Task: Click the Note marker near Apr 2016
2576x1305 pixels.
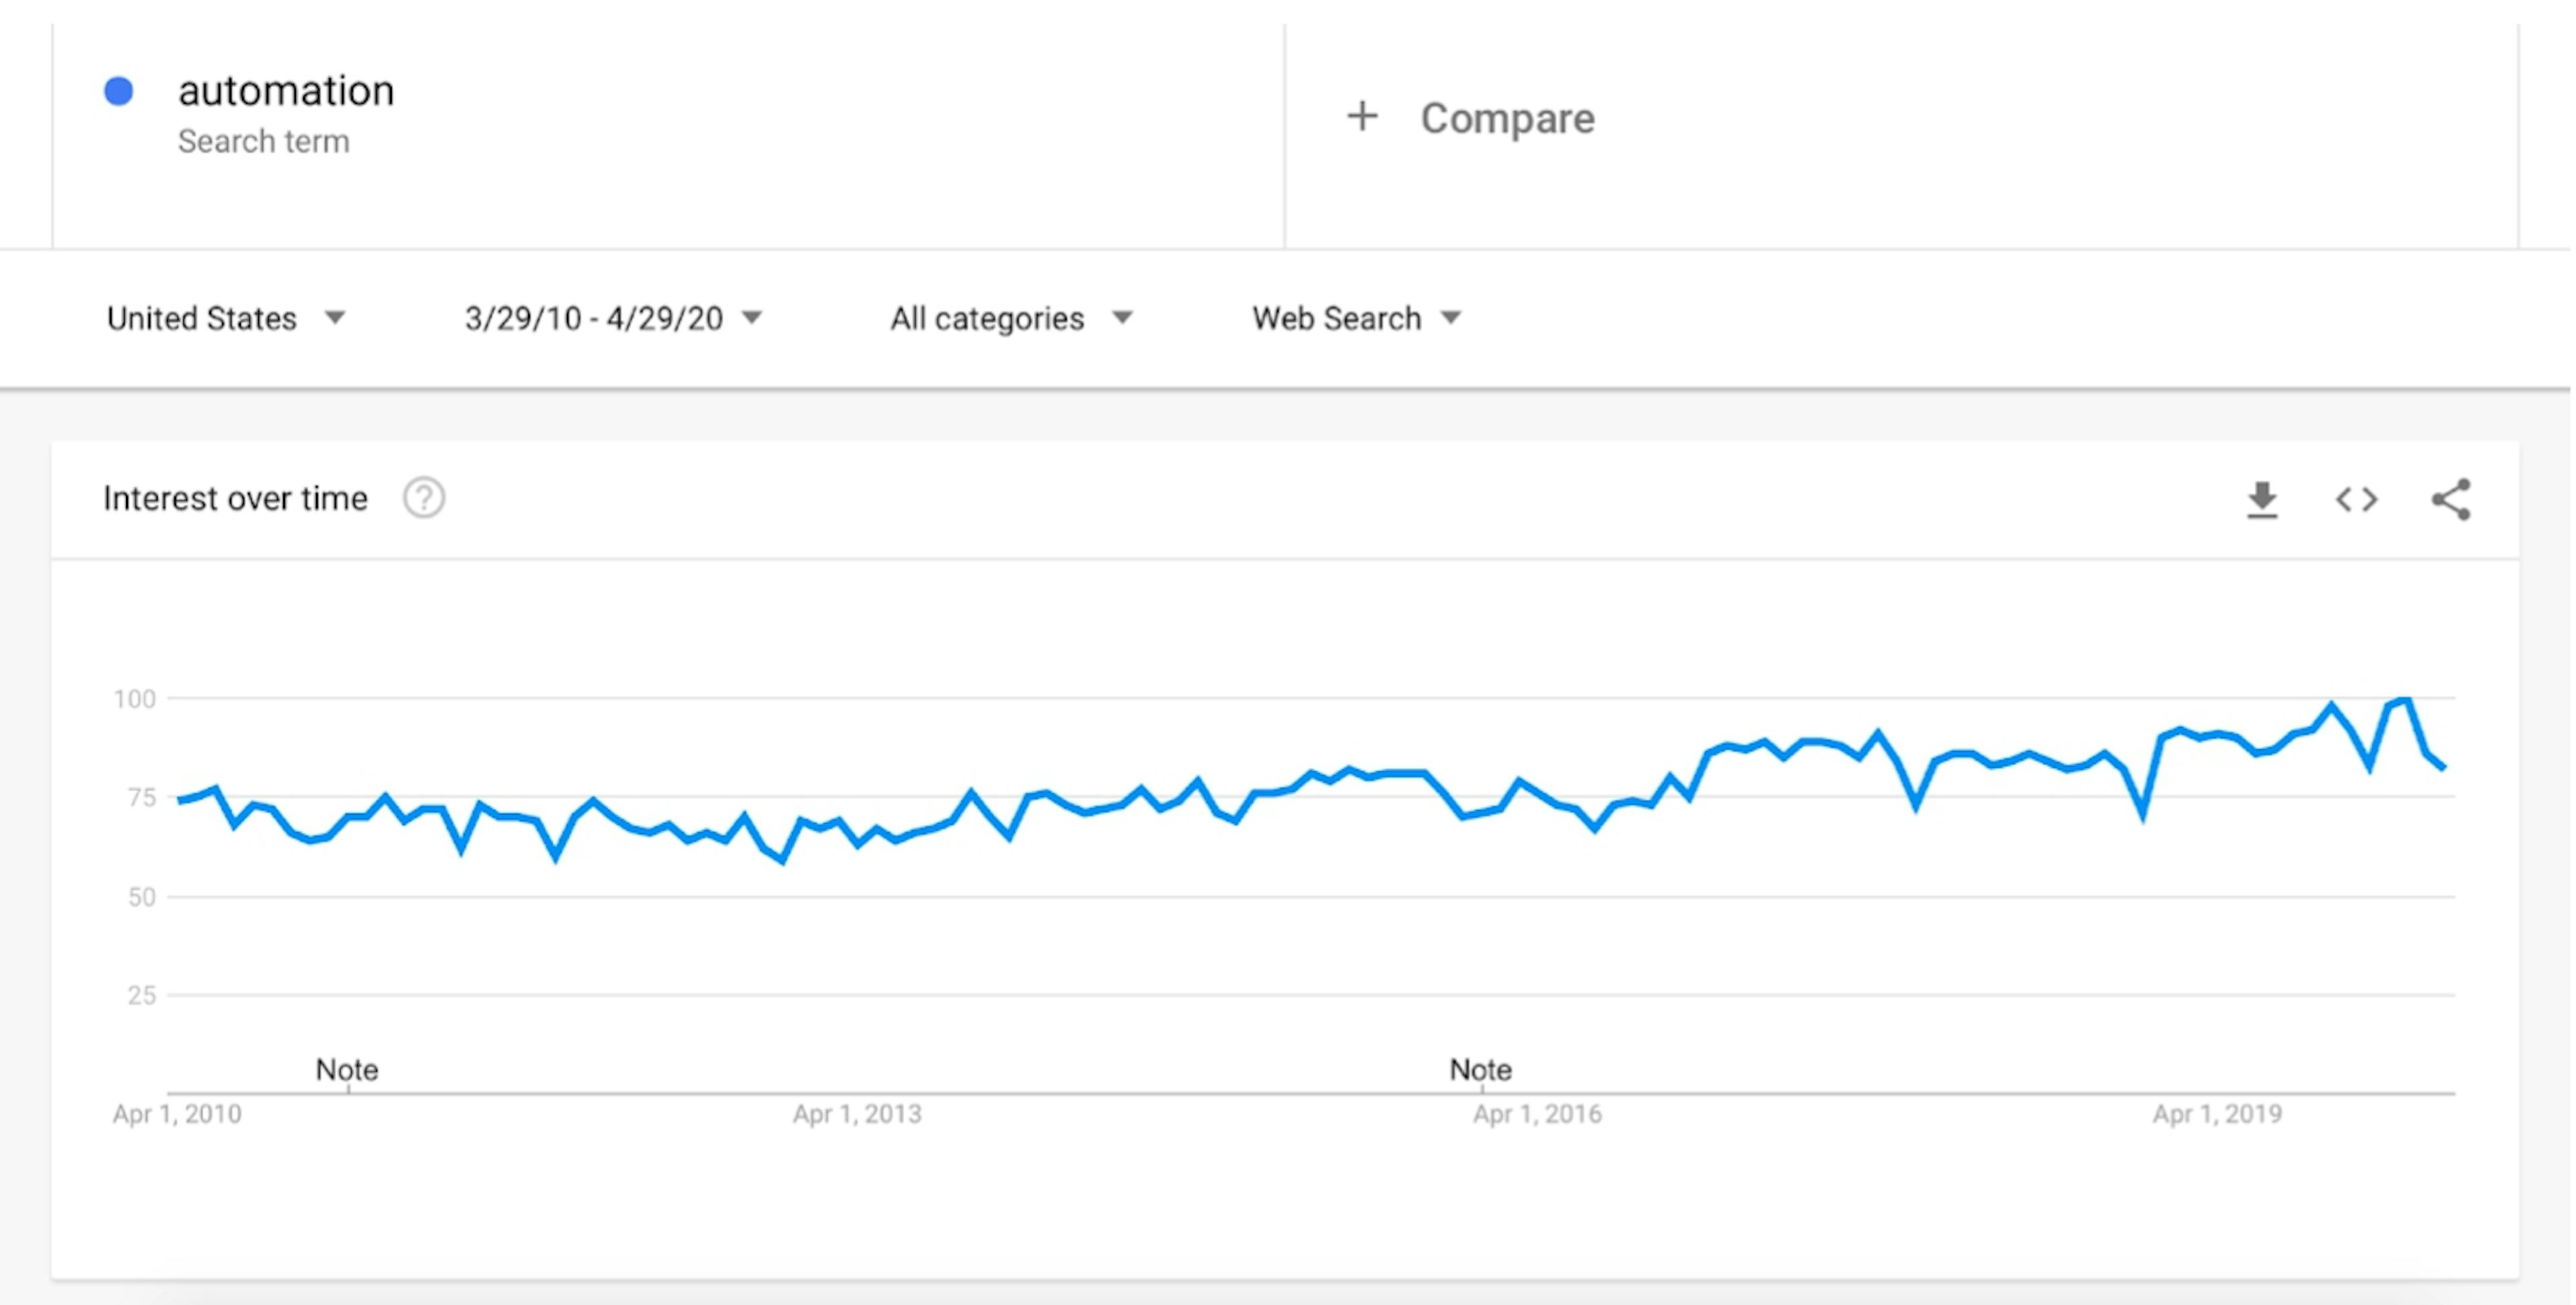Action: pos(1480,1069)
